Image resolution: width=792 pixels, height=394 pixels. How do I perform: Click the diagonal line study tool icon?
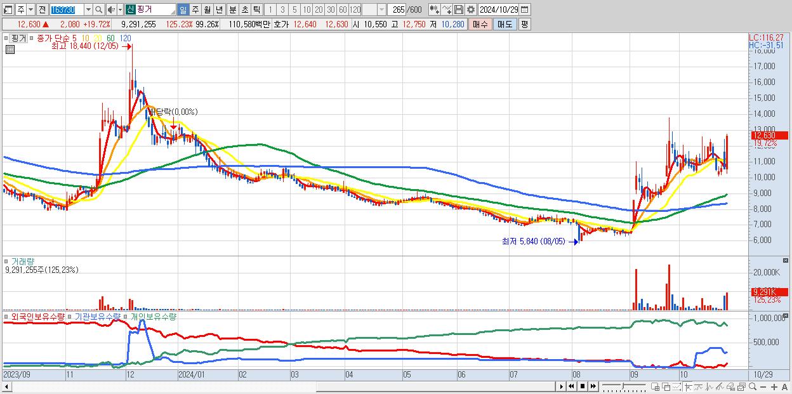[x=720, y=386]
